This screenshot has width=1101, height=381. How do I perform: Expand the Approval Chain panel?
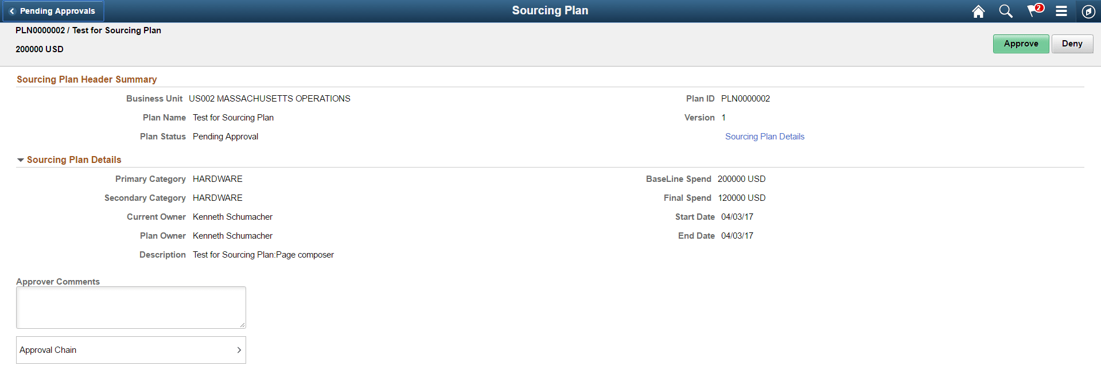pos(131,349)
